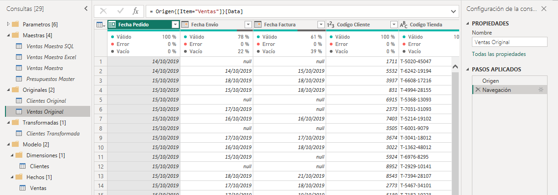Delete the Navegación step with X icon
Viewport: 558px width, 195px height.
click(477, 90)
